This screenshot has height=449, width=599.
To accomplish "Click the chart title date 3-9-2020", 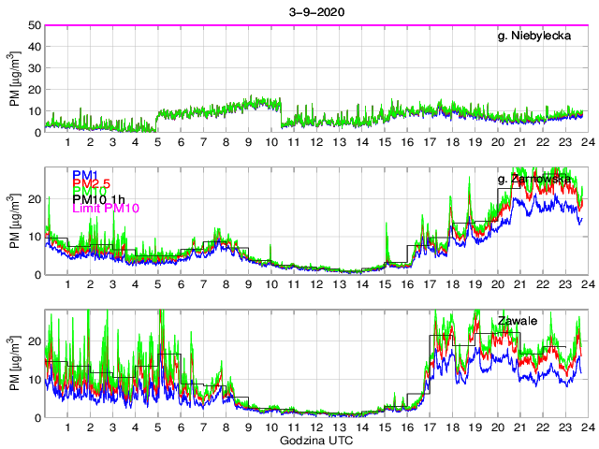I will 314,11.
